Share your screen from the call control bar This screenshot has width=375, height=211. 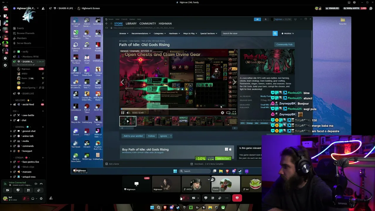click(x=206, y=198)
